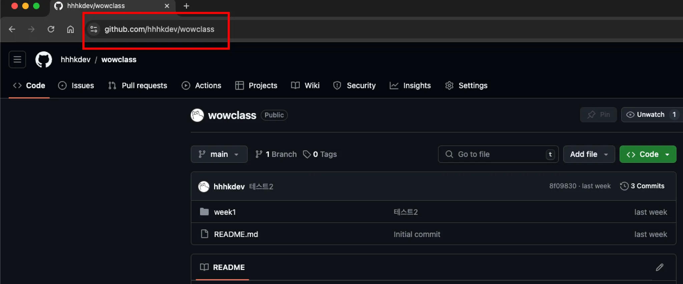View the 0 Tags link
This screenshot has height=284, width=683.
320,154
